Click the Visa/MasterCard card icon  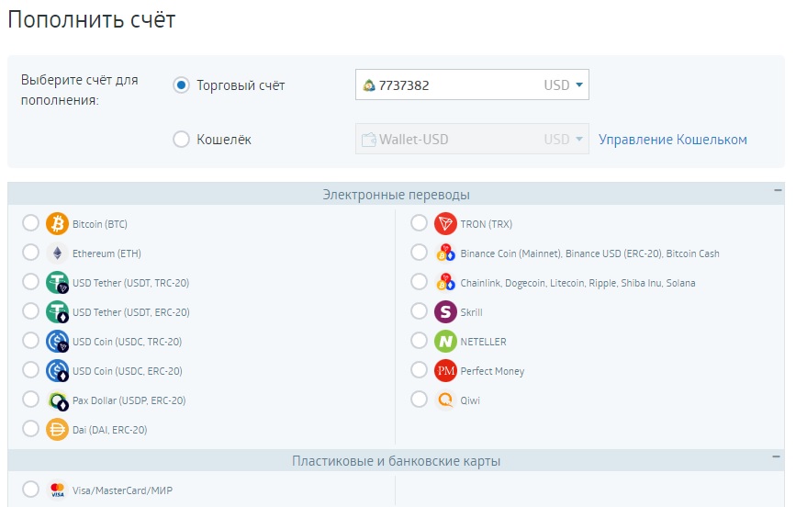click(57, 490)
